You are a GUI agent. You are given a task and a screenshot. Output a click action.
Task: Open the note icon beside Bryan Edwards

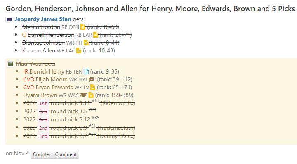click(93, 87)
